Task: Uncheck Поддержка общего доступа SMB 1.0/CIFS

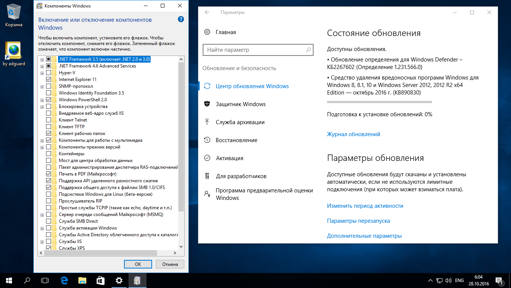Action: [x=49, y=187]
